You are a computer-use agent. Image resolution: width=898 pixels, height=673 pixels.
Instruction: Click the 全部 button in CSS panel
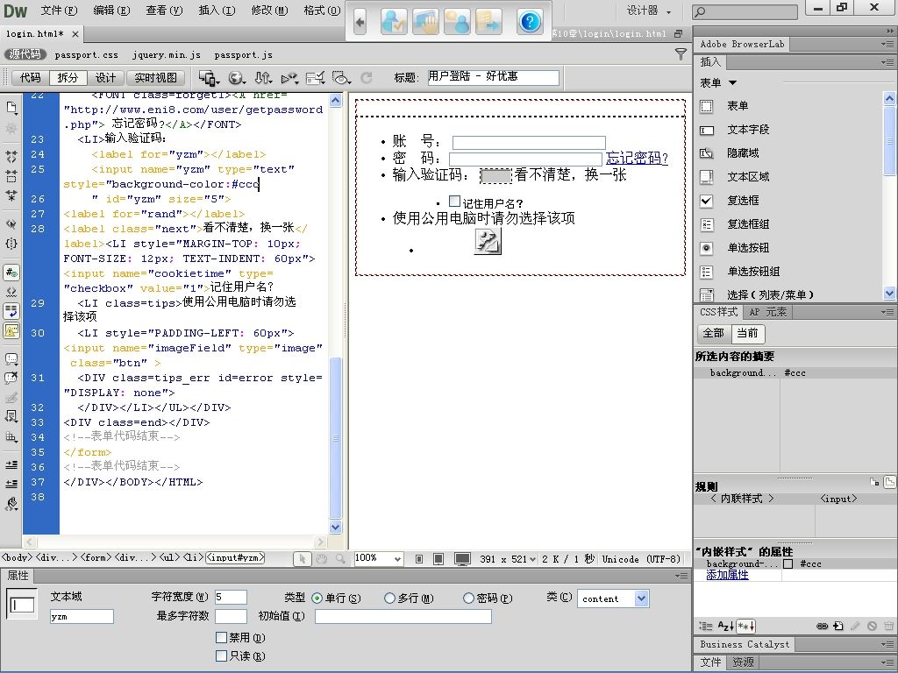point(714,333)
